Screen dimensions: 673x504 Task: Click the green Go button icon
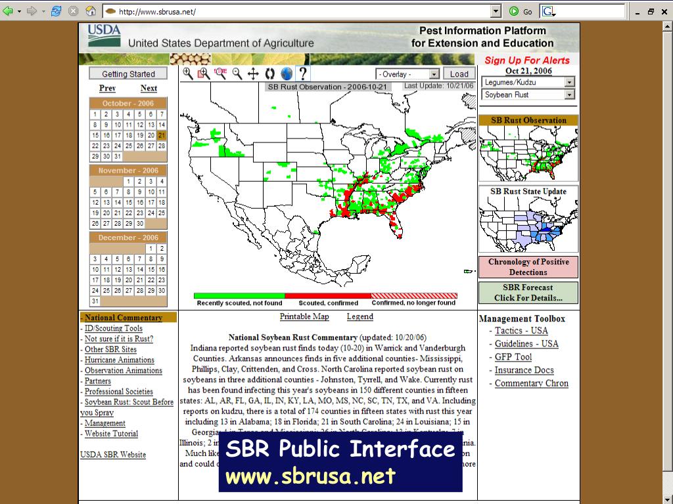point(513,12)
